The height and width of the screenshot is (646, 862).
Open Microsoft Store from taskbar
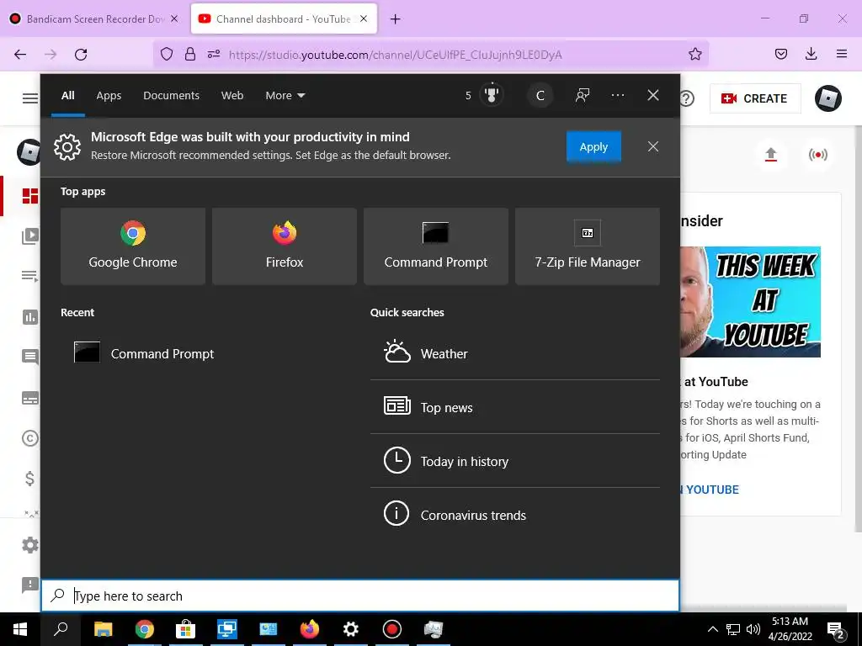coord(185,629)
